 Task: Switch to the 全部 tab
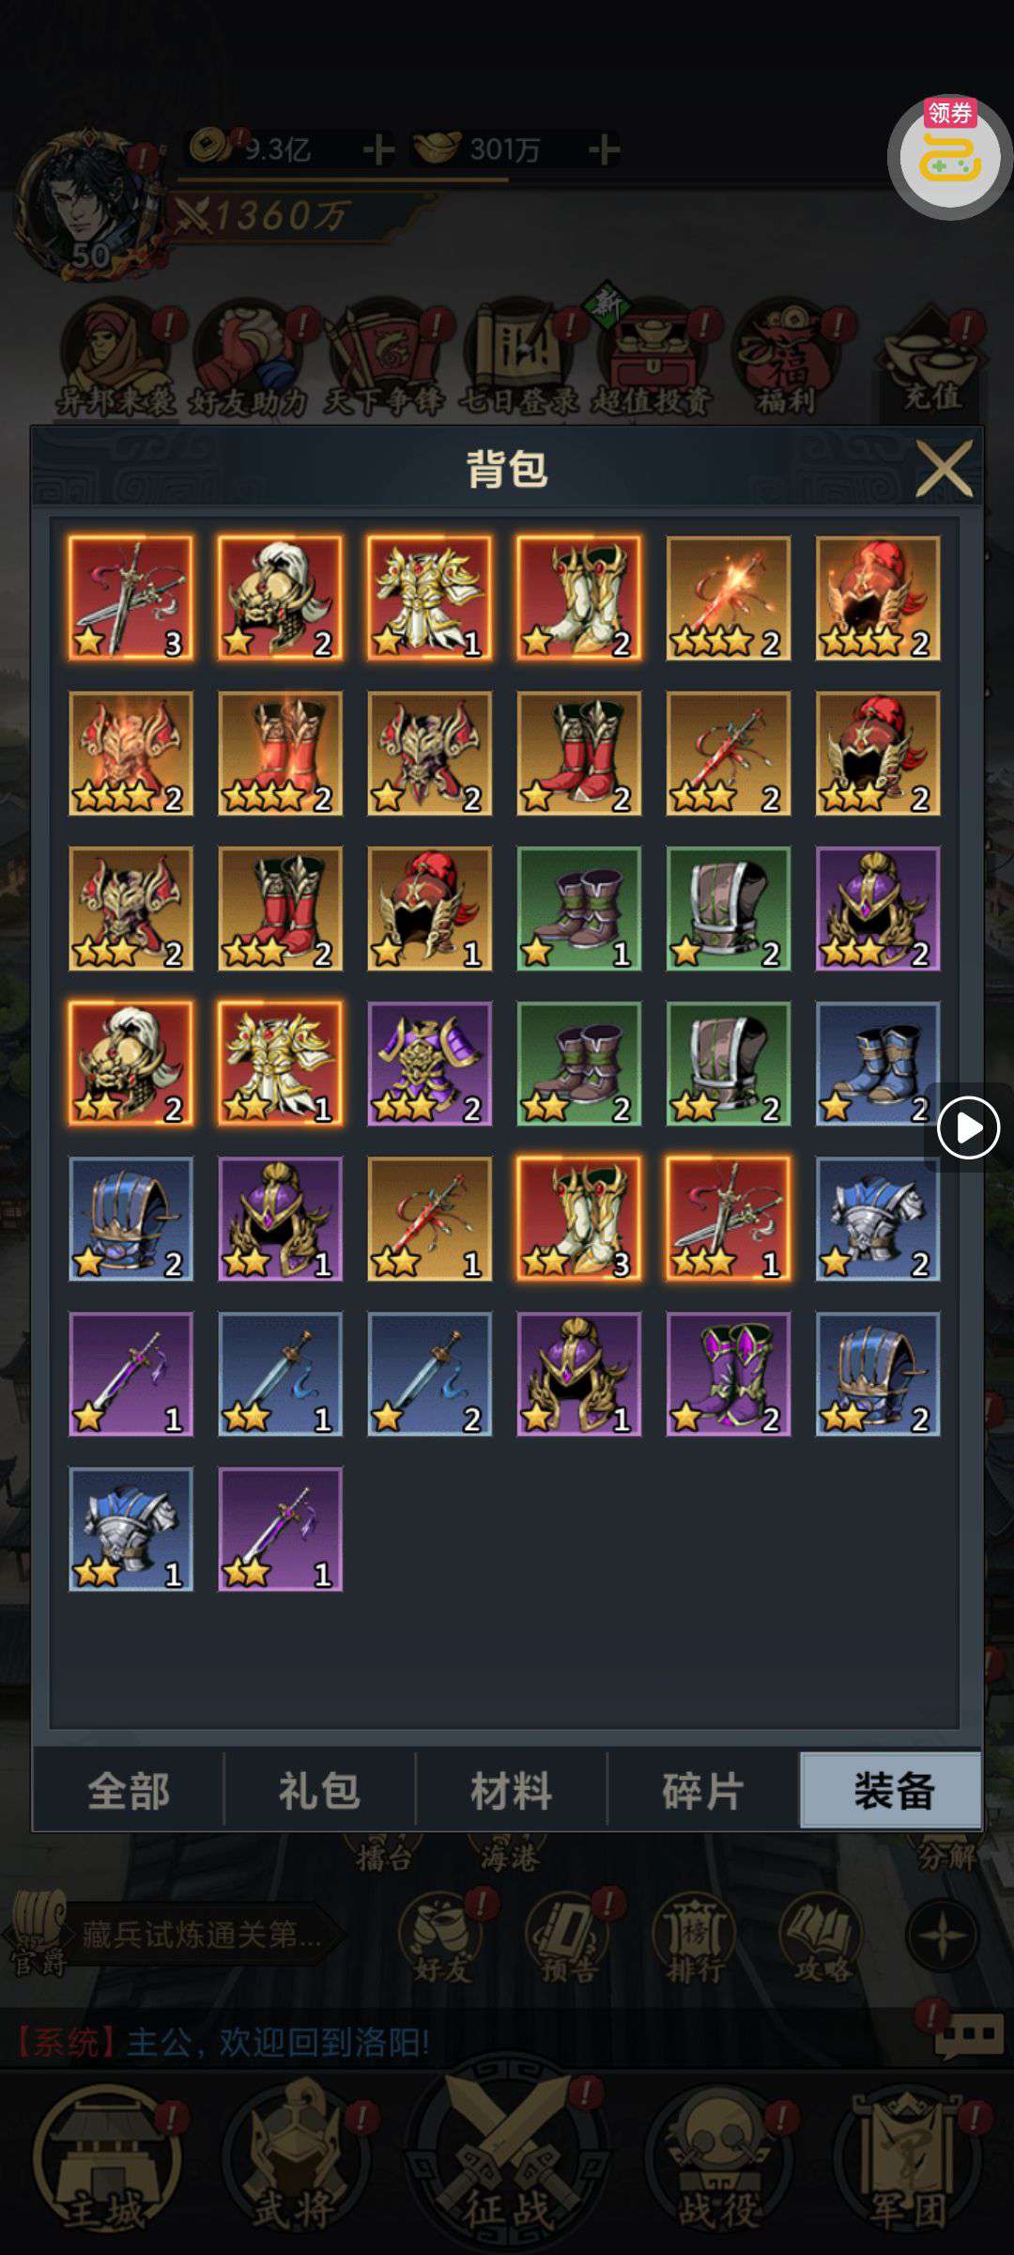[x=129, y=1791]
